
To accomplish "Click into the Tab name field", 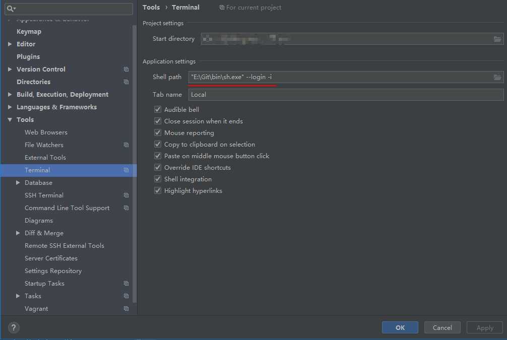I will pos(346,95).
